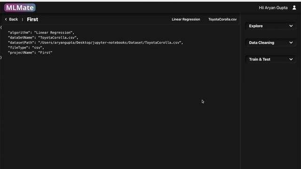The height and width of the screenshot is (169, 301).
Task: Open the Explore section label
Action: (x=256, y=26)
